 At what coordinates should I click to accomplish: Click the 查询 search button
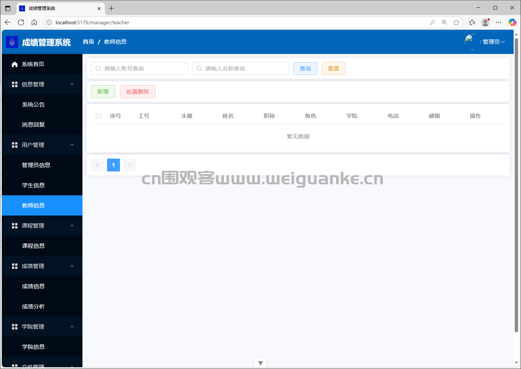click(x=305, y=69)
